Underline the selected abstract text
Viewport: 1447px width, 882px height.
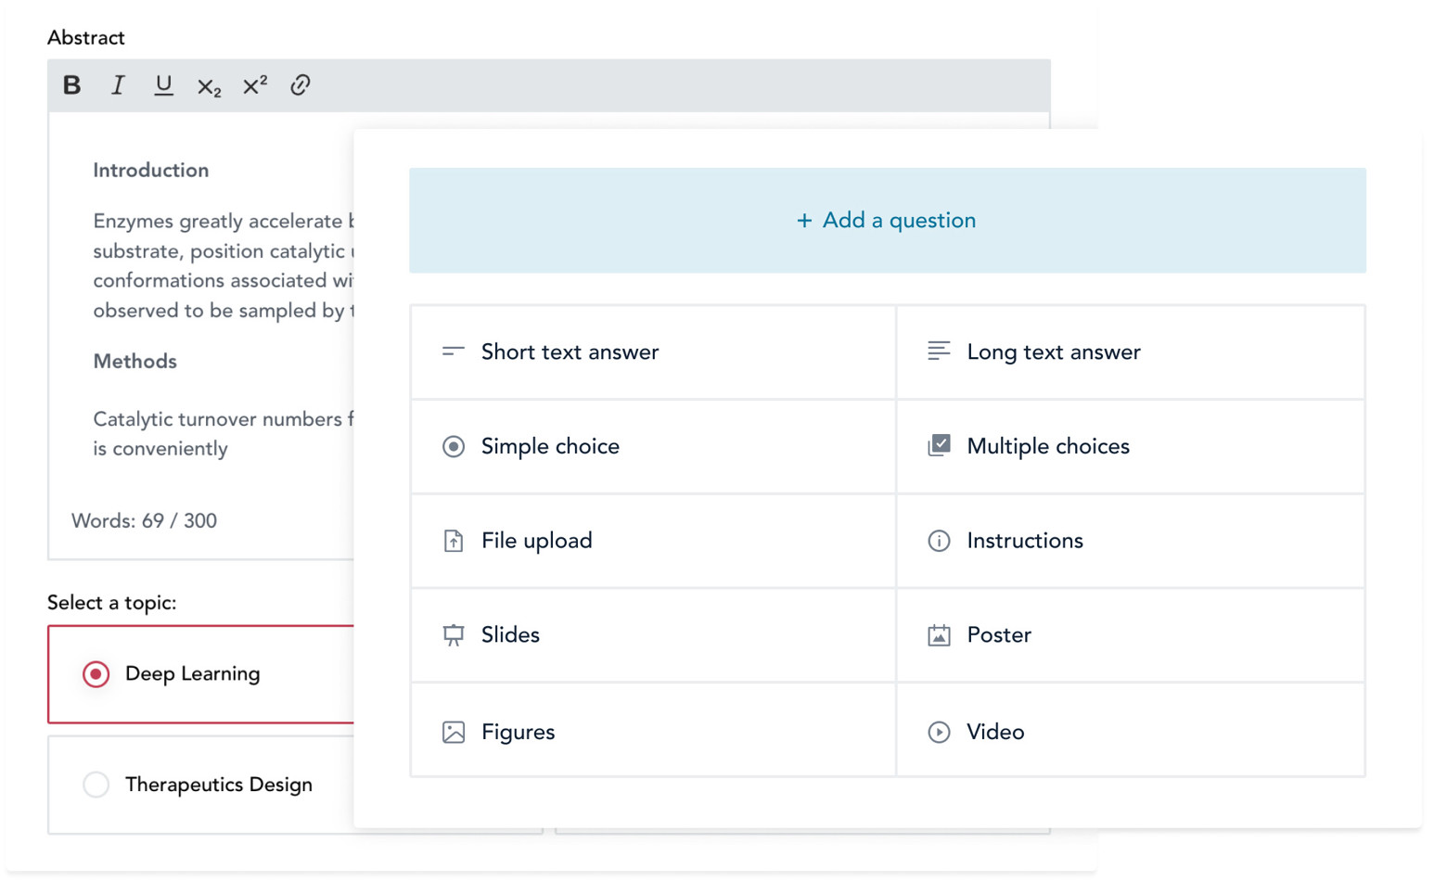pos(163,85)
